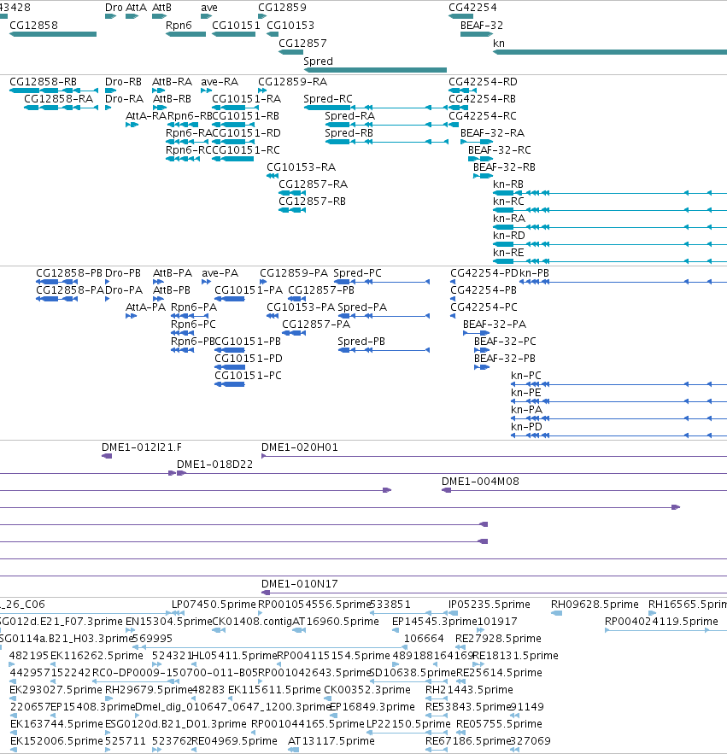Select transcript CG12858-RA

point(62,108)
